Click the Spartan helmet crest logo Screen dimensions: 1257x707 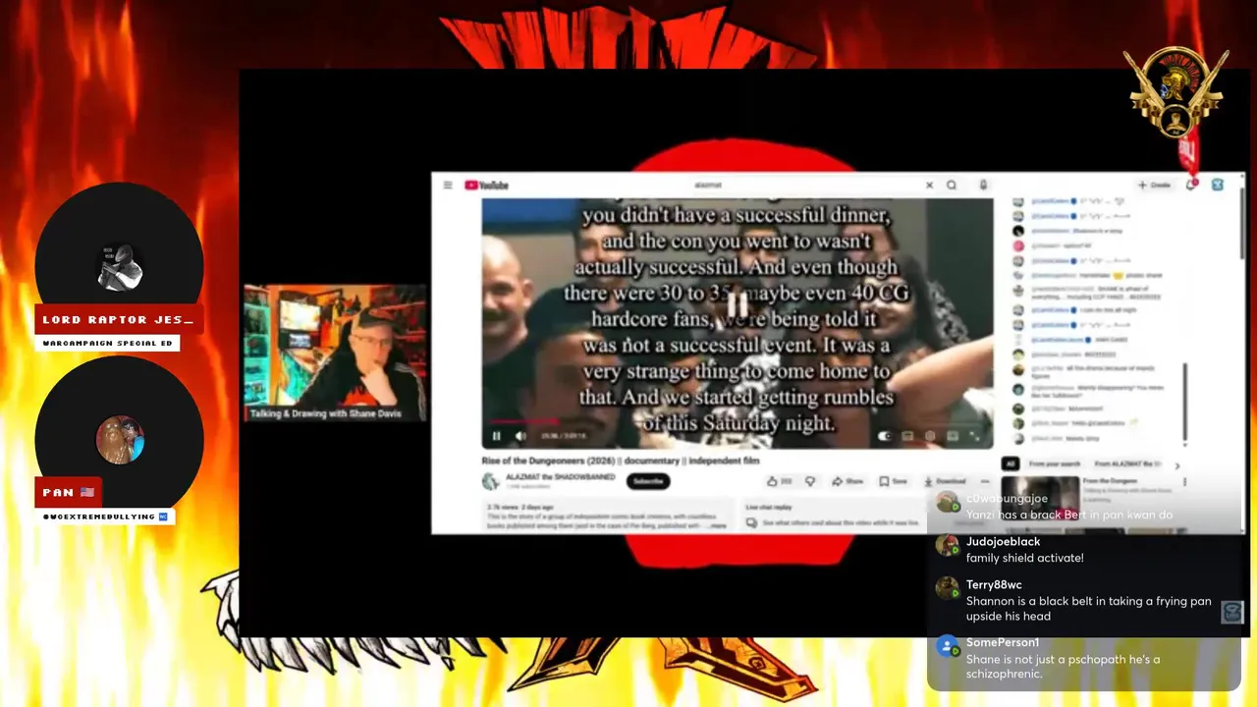point(1176,93)
